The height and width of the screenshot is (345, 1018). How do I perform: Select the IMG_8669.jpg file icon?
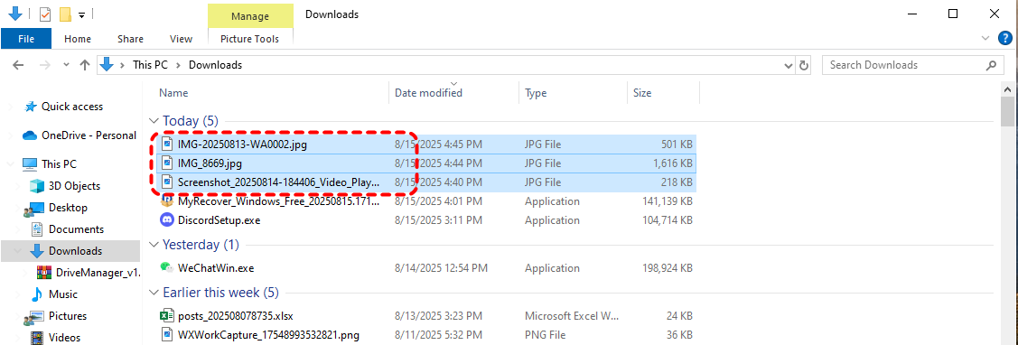pyautogui.click(x=167, y=163)
